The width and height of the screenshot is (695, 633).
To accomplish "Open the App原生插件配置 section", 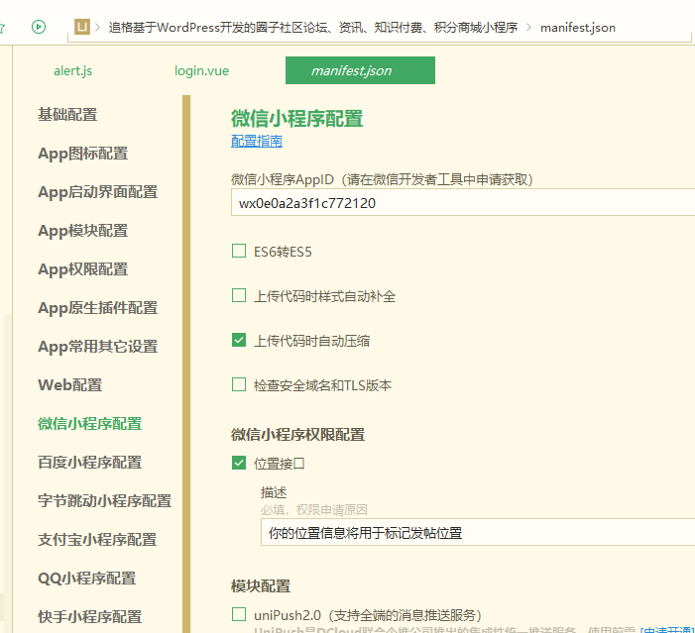I will pos(98,307).
